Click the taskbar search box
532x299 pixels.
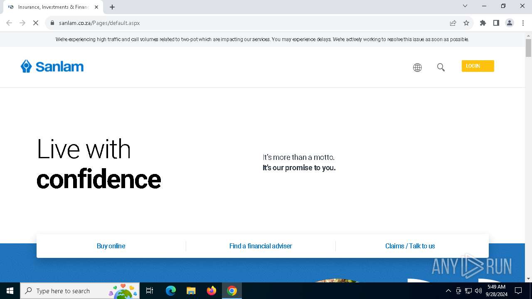click(81, 291)
